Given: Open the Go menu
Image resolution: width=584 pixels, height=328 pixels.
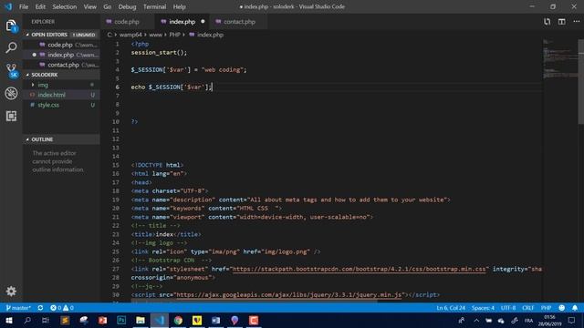Looking at the screenshot, I should (x=108, y=6).
